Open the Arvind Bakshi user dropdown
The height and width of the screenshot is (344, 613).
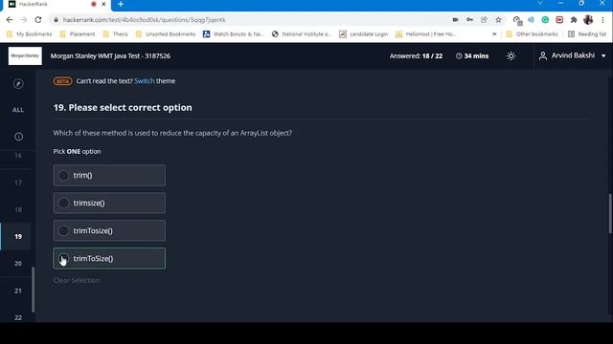tap(573, 55)
